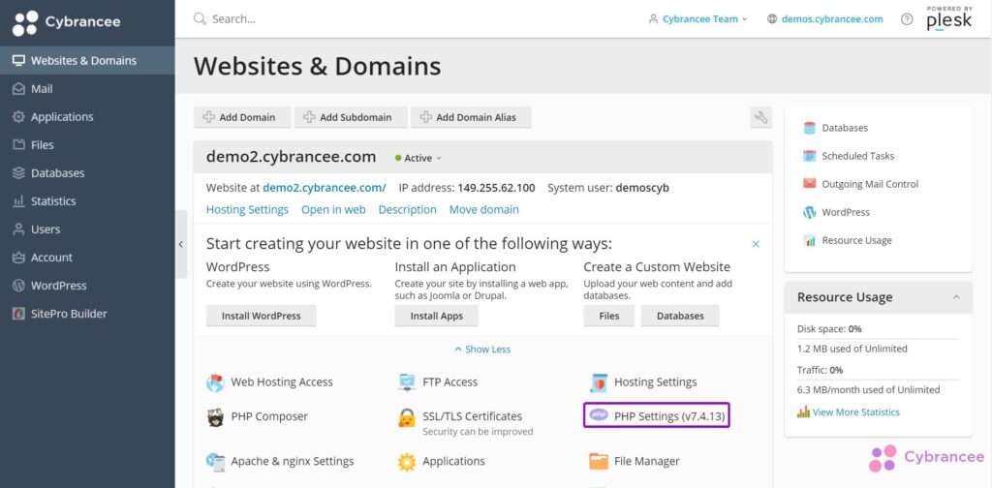Click the search magnifier icon

point(200,19)
